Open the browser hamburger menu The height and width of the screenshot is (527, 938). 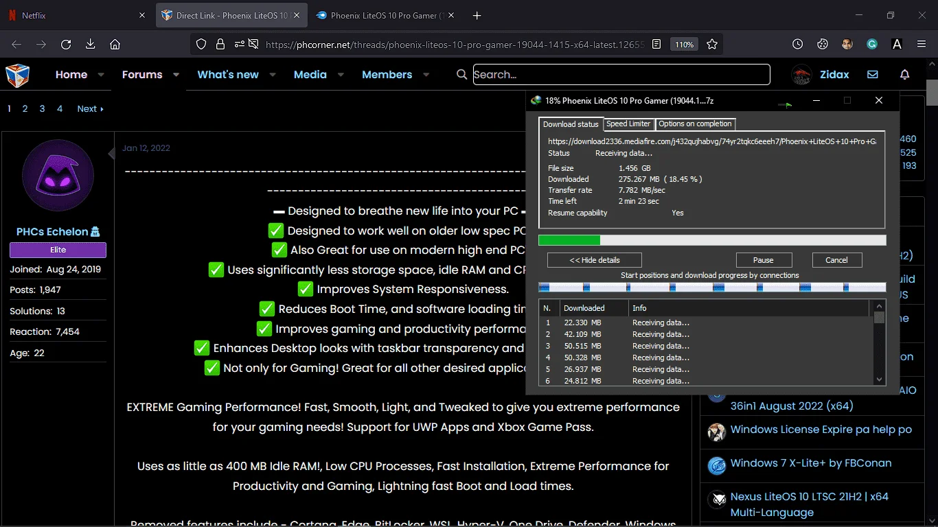point(922,44)
